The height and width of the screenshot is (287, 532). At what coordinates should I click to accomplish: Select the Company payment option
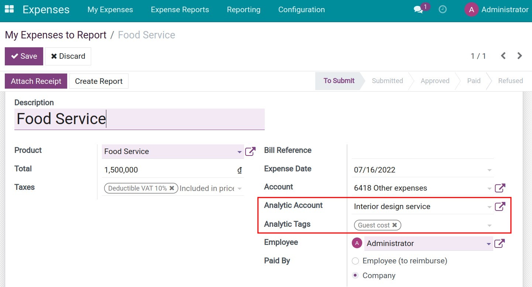(x=355, y=275)
